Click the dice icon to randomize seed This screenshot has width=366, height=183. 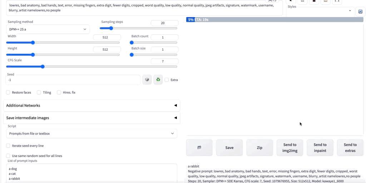(147, 80)
